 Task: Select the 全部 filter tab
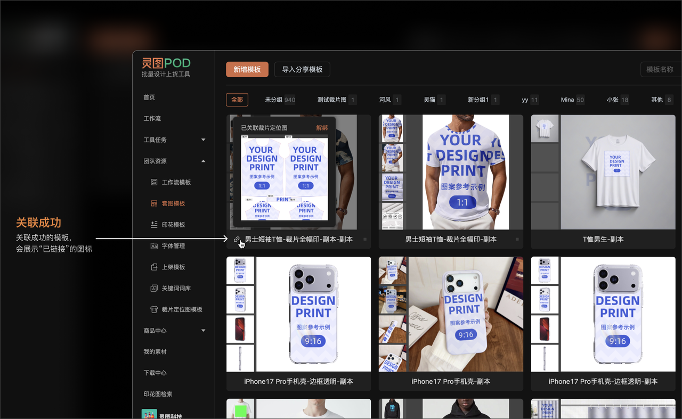[237, 100]
